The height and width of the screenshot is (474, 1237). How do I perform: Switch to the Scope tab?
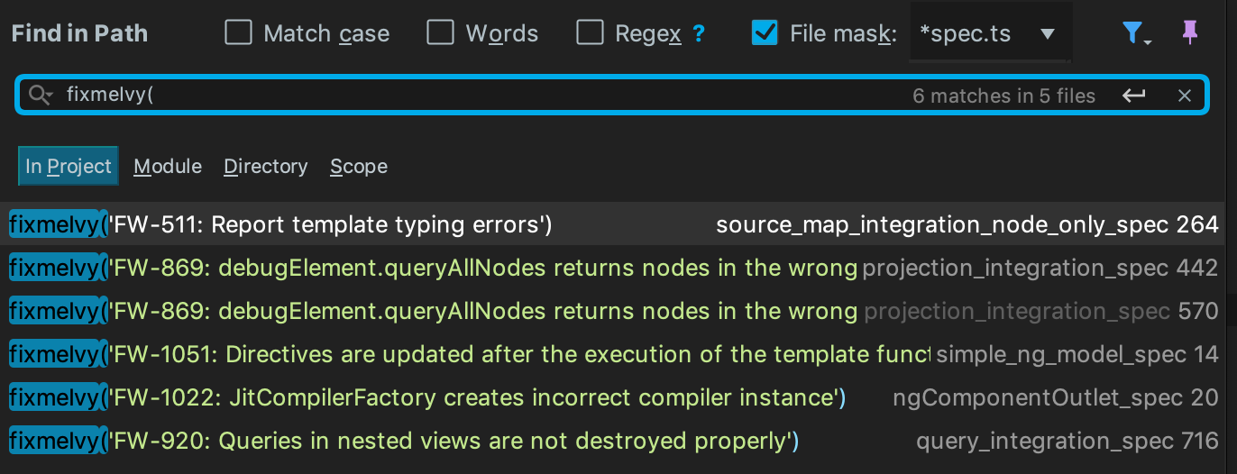click(x=359, y=167)
